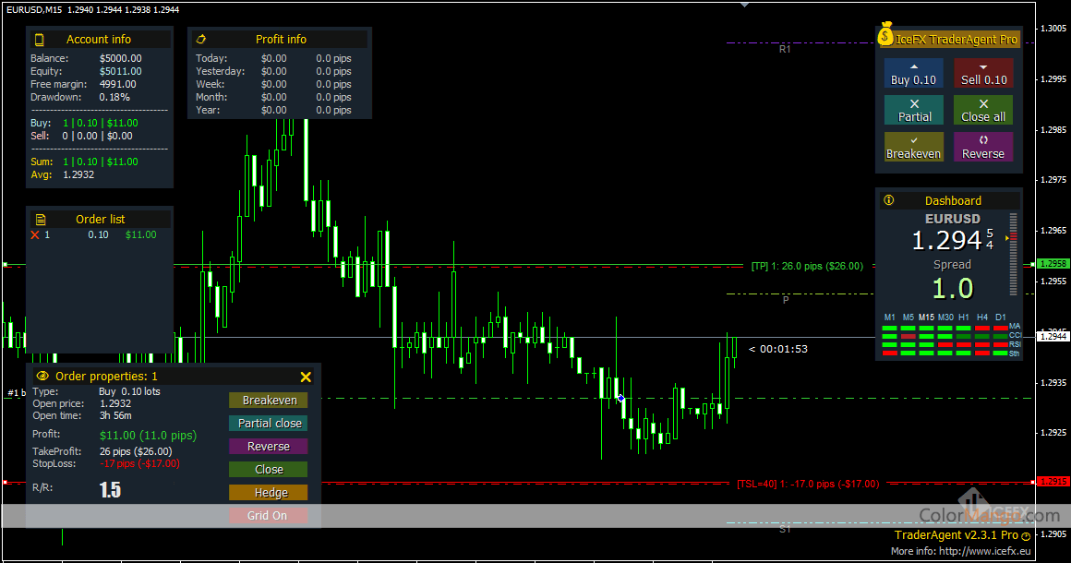This screenshot has width=1071, height=563.
Task: Click the X icon on Close all button
Action: point(983,103)
